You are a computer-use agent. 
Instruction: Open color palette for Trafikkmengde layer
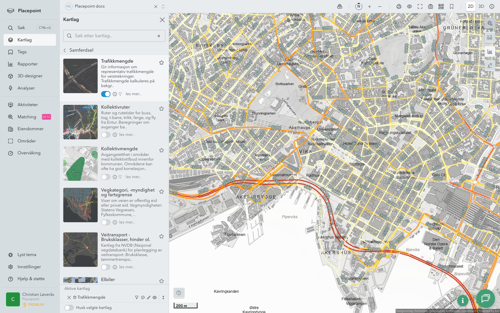pos(143,298)
